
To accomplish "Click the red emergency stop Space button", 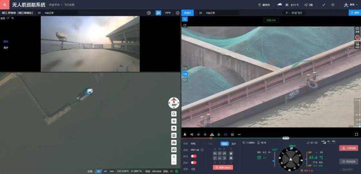I will coord(223,167).
